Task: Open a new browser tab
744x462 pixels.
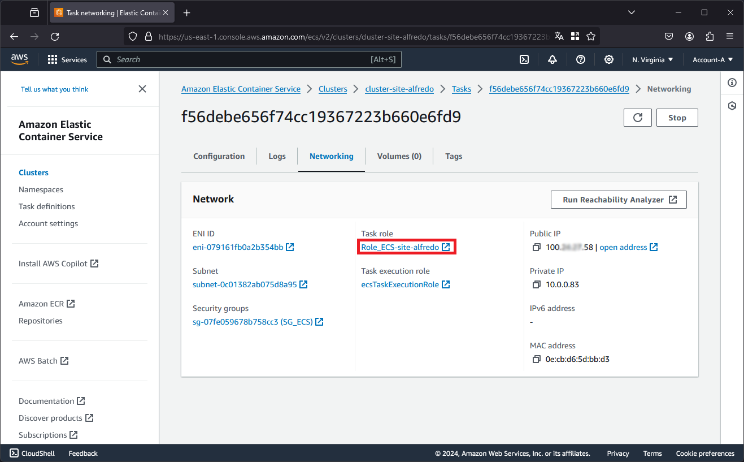Action: tap(187, 12)
